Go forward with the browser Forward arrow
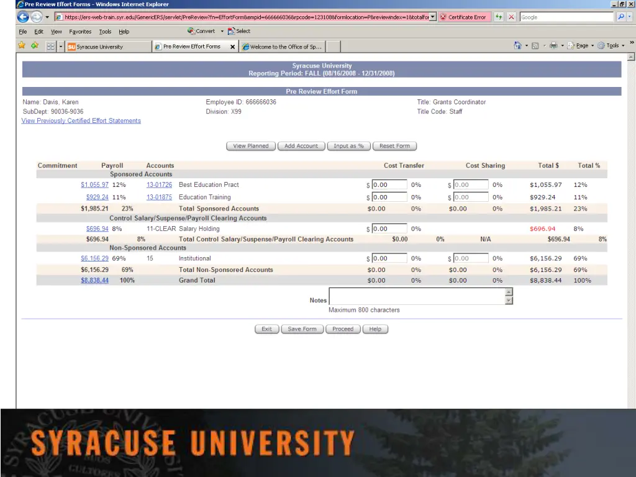 tap(37, 17)
